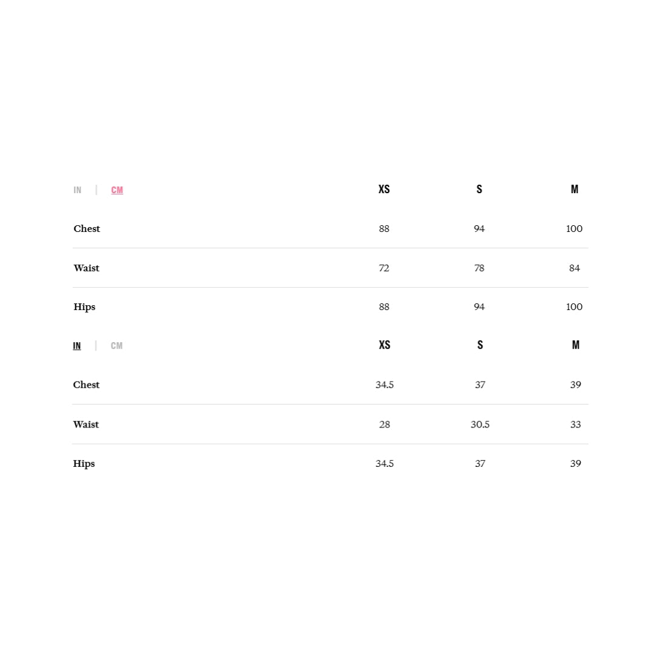Image resolution: width=654 pixels, height=654 pixels.
Task: Select Hips row label in inch table
Action: (x=84, y=464)
